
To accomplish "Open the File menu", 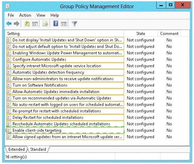I will (x=11, y=15).
